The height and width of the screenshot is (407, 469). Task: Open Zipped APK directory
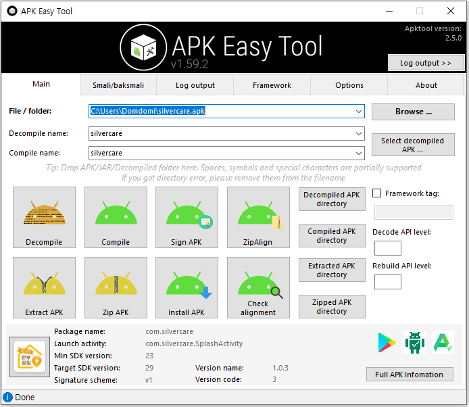[x=332, y=307]
